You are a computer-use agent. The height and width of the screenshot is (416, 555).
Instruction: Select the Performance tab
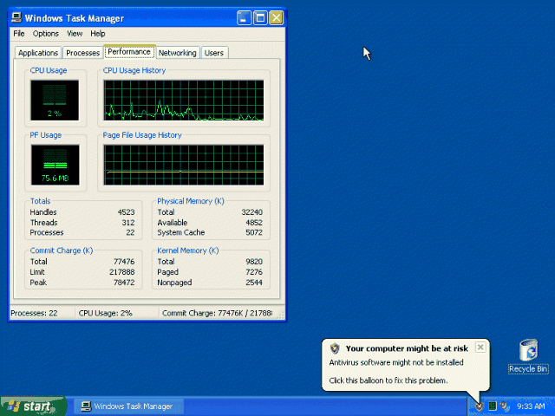point(129,52)
